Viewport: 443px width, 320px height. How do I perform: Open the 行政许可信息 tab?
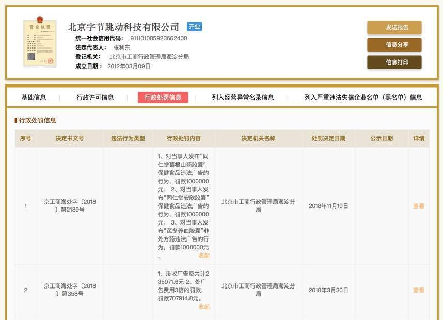pos(95,98)
